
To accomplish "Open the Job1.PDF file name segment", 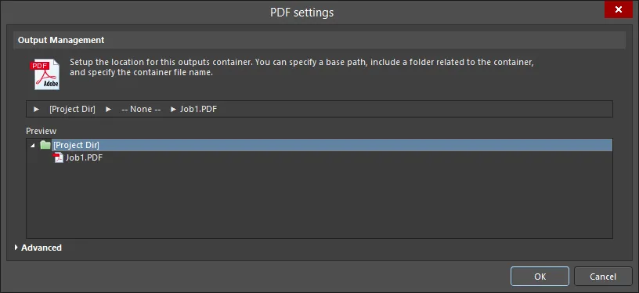I will coord(198,109).
